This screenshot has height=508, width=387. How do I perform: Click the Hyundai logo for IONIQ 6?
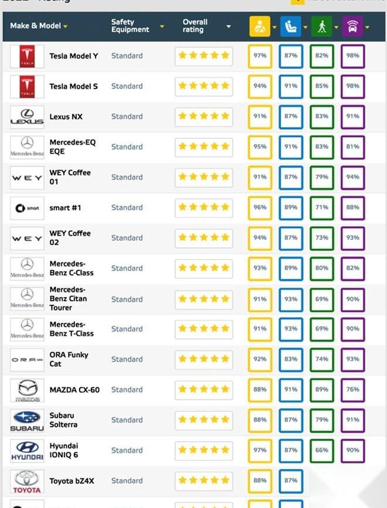[x=27, y=451]
